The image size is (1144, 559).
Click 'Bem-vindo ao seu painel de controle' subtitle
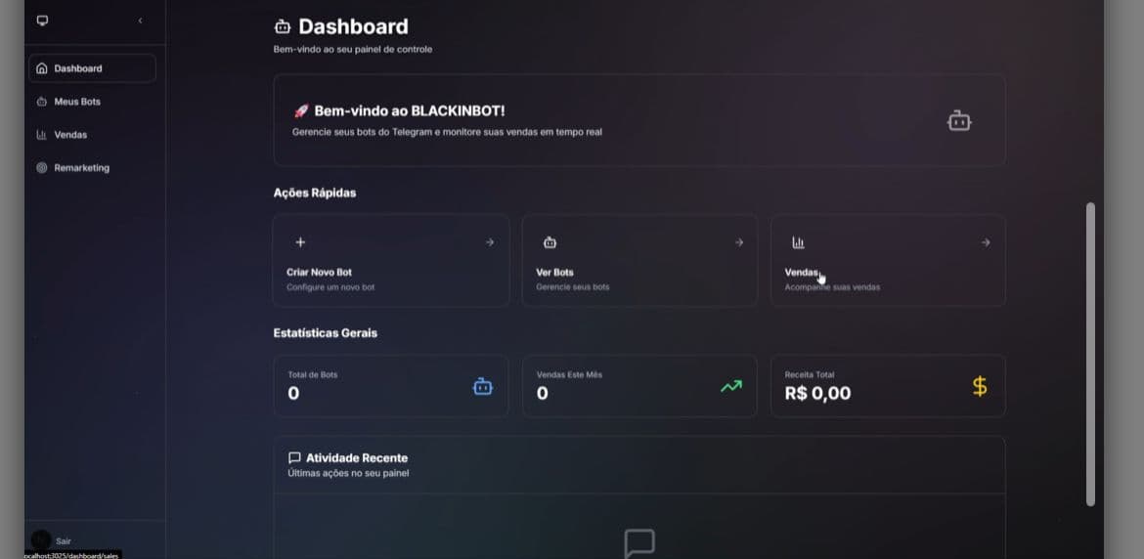[352, 50]
